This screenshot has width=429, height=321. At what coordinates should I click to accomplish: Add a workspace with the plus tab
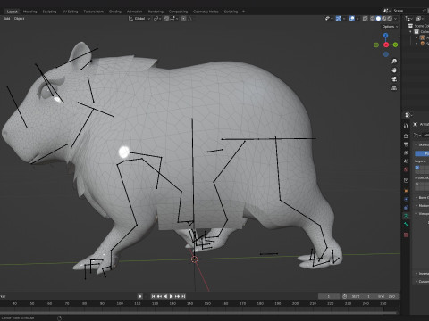[243, 12]
